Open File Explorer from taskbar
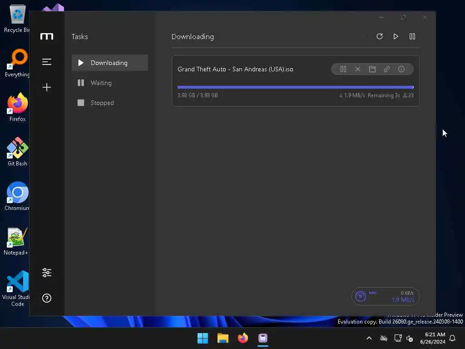This screenshot has height=349, width=465. coord(223,338)
